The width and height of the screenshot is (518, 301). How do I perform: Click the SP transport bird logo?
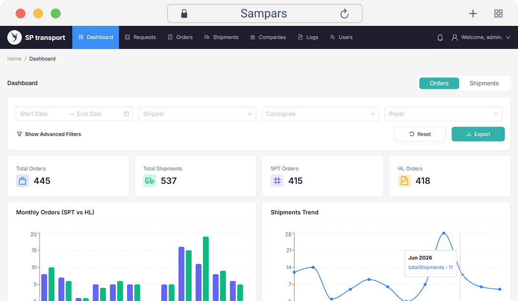pyautogui.click(x=15, y=37)
